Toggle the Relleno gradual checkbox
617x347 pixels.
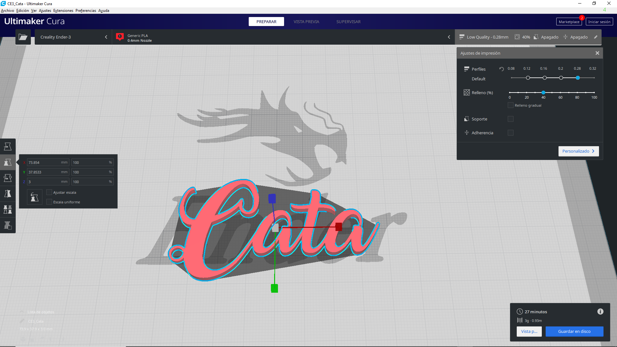coord(511,105)
